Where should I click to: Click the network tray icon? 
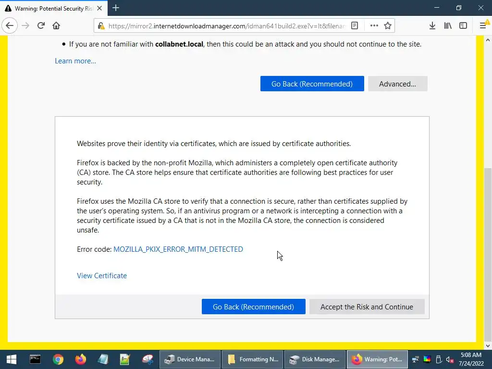[416, 359]
